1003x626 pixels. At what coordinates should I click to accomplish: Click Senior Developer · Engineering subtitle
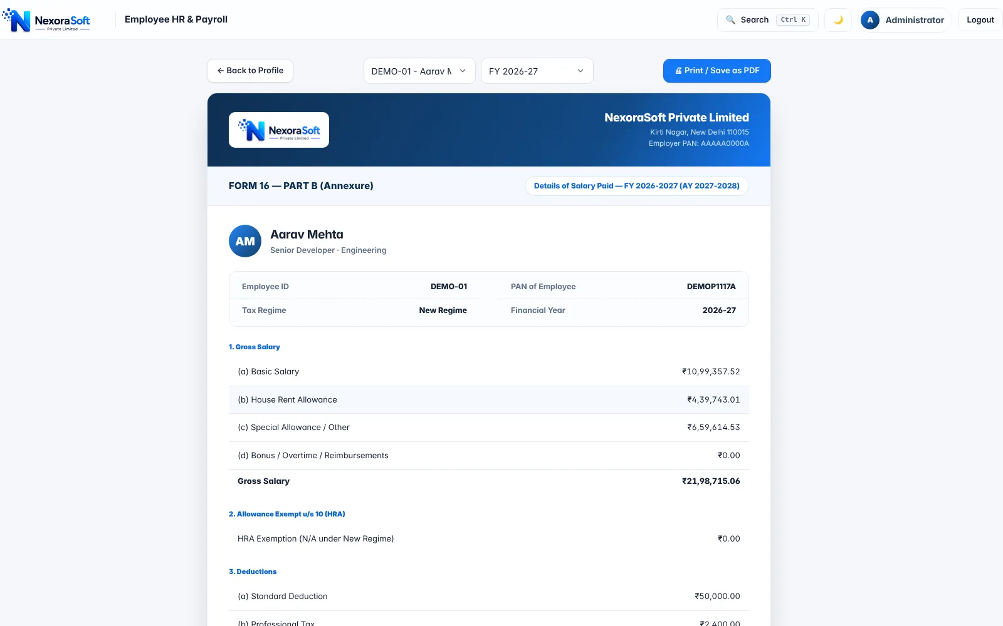click(328, 250)
